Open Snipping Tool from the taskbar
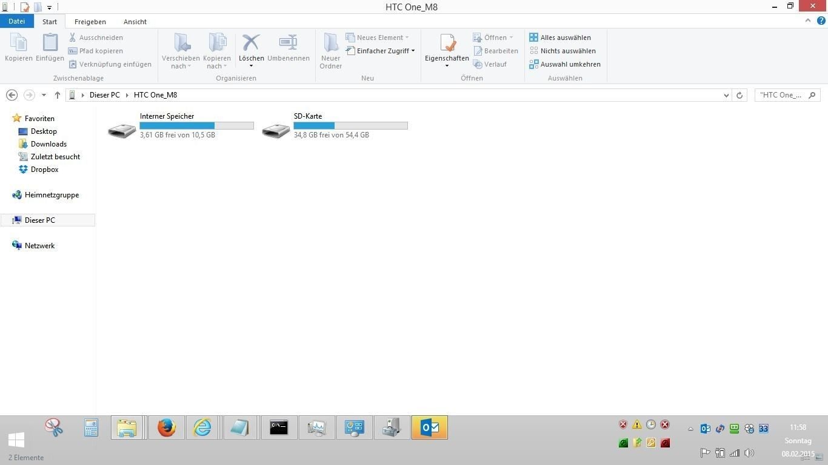Image resolution: width=828 pixels, height=465 pixels. click(x=54, y=427)
